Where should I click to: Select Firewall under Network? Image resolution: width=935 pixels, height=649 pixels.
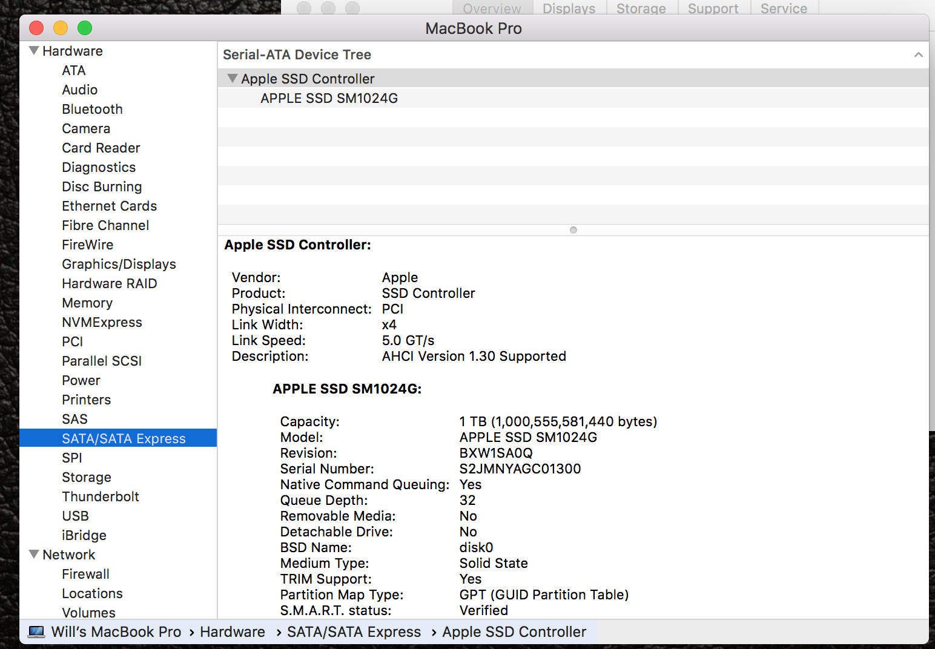click(86, 574)
